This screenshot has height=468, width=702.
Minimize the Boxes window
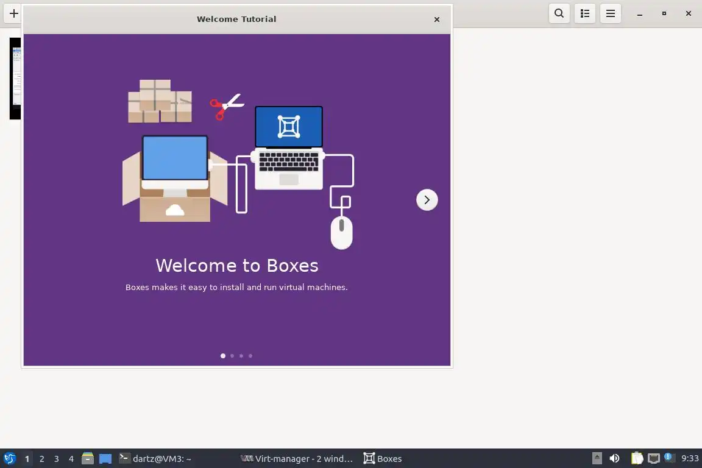pos(640,14)
